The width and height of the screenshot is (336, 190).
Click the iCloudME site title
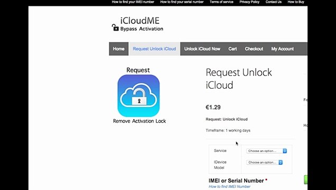140,21
